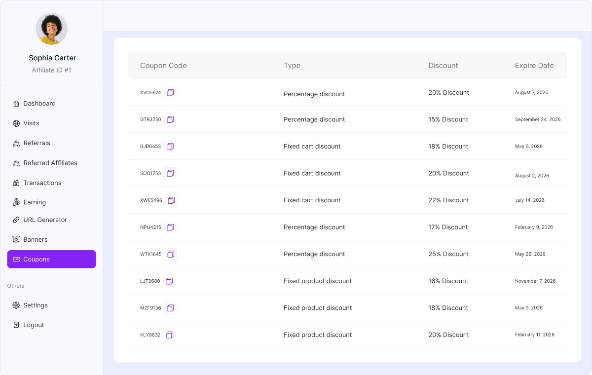Image resolution: width=592 pixels, height=375 pixels.
Task: Copy the GTR3750 coupon code
Action: 170,119
